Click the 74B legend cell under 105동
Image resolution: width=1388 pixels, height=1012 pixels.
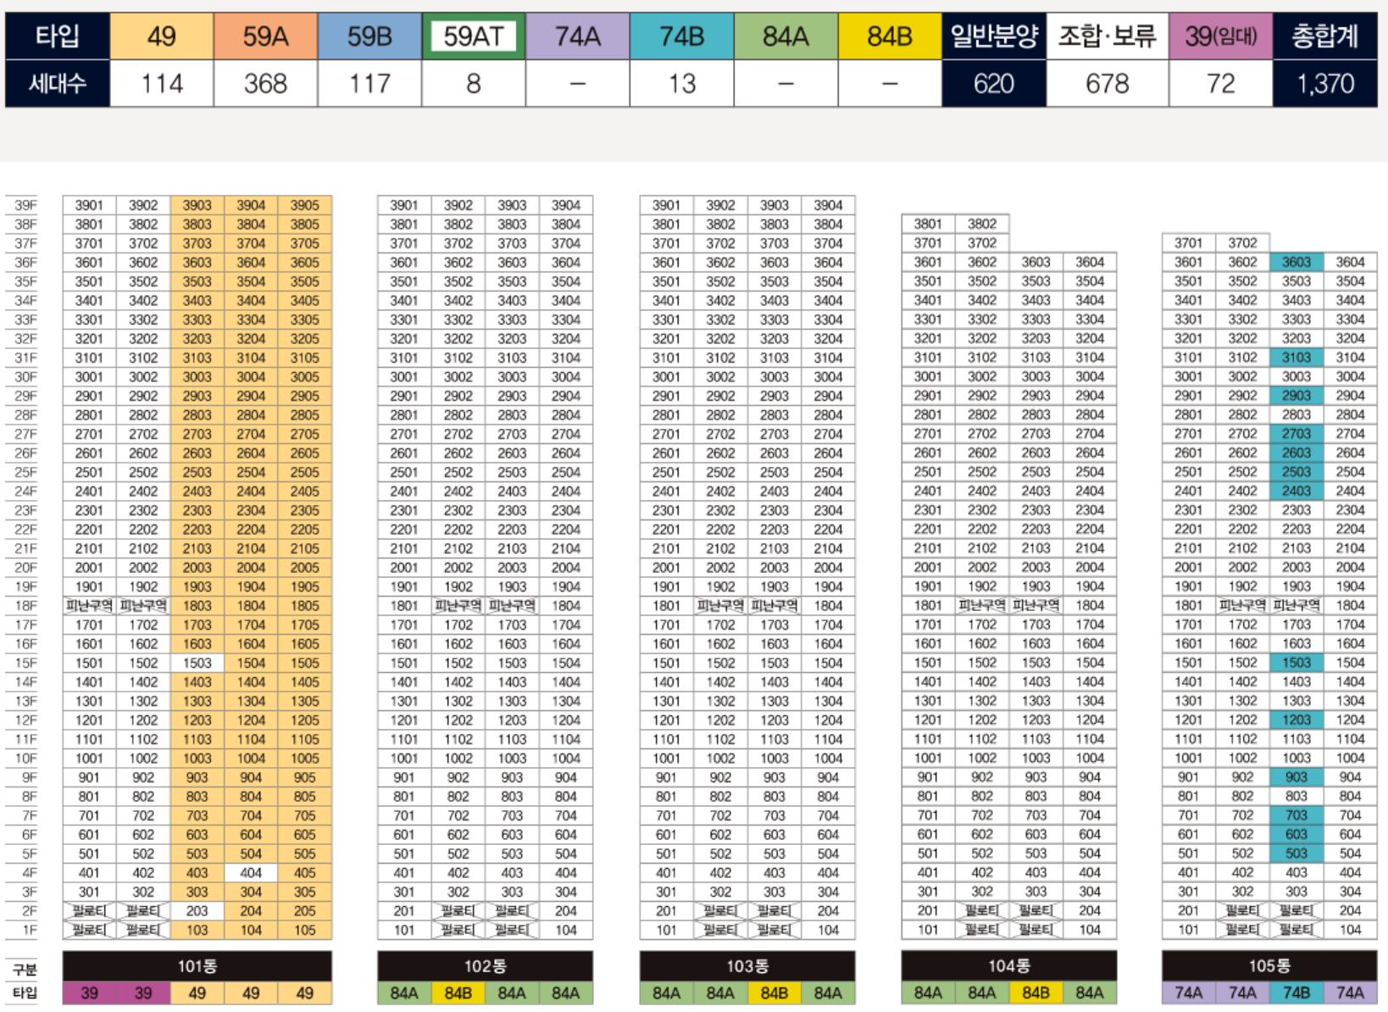click(1296, 993)
